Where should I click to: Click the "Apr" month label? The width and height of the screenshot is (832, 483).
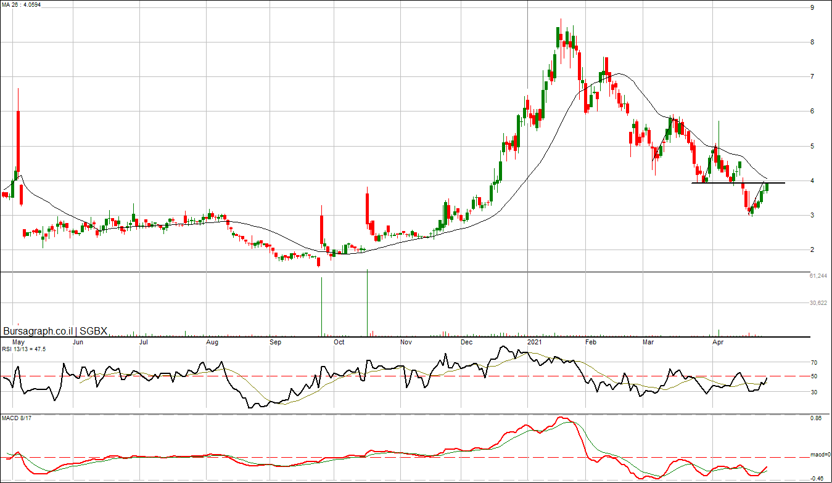718,341
